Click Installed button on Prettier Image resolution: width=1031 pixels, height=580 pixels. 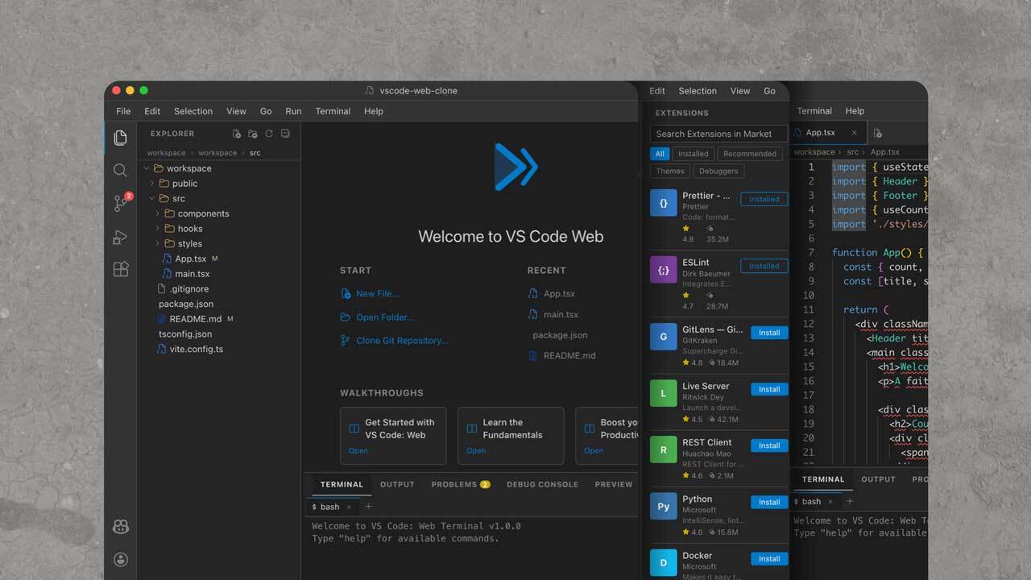pyautogui.click(x=764, y=199)
